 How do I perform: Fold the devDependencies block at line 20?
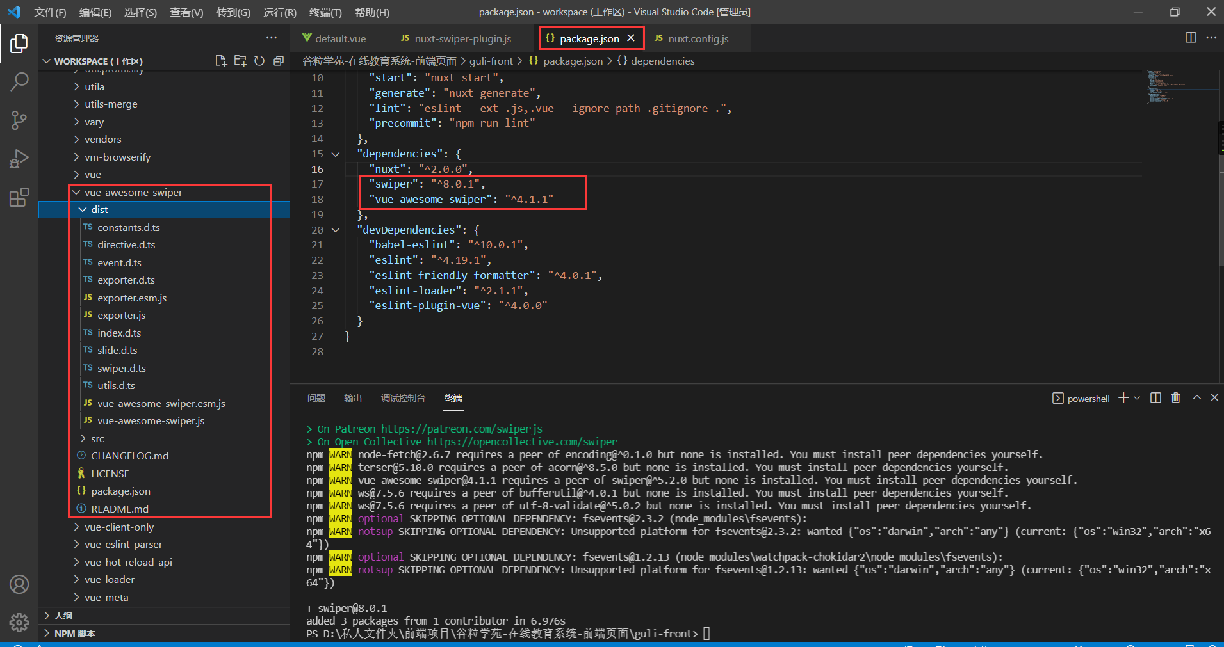click(x=336, y=230)
